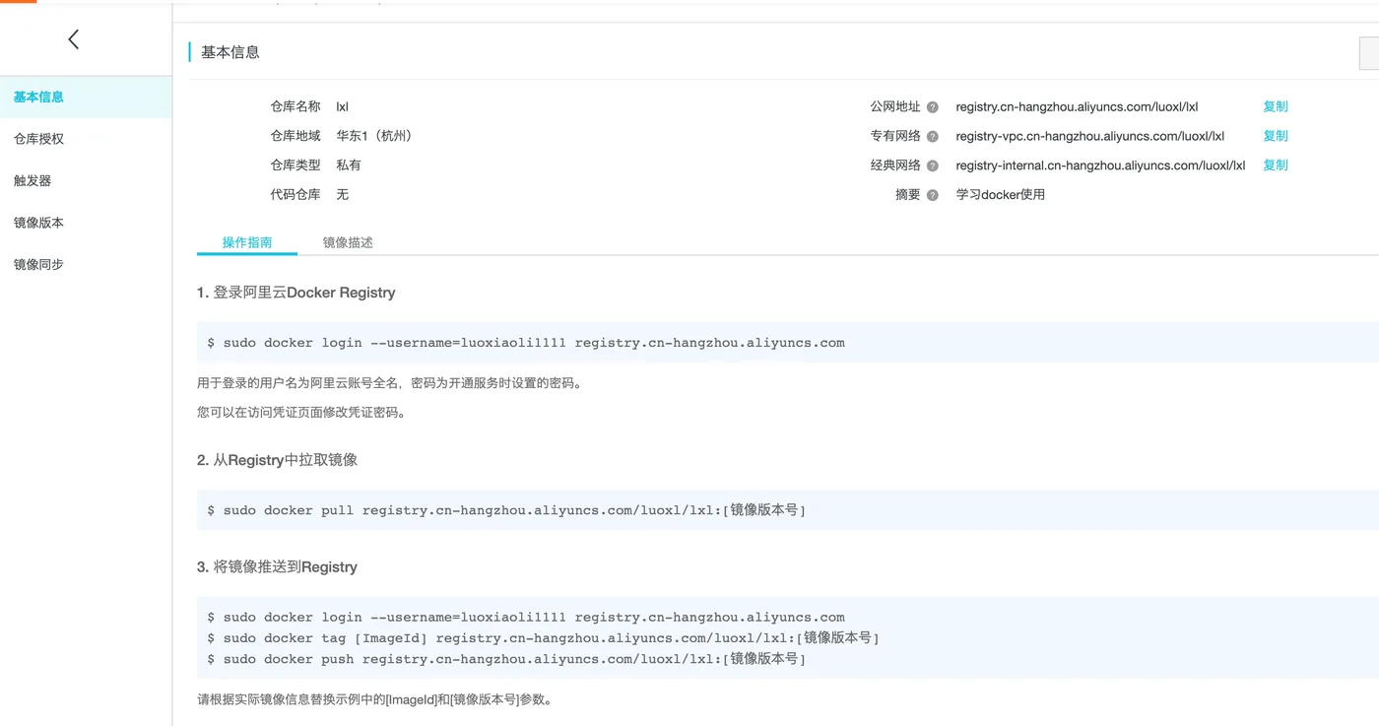This screenshot has width=1379, height=726.
Task: Click the docker login command in step 1
Action: coord(526,343)
